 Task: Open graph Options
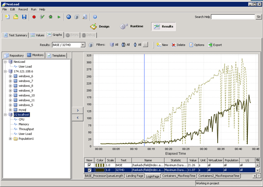197,45
